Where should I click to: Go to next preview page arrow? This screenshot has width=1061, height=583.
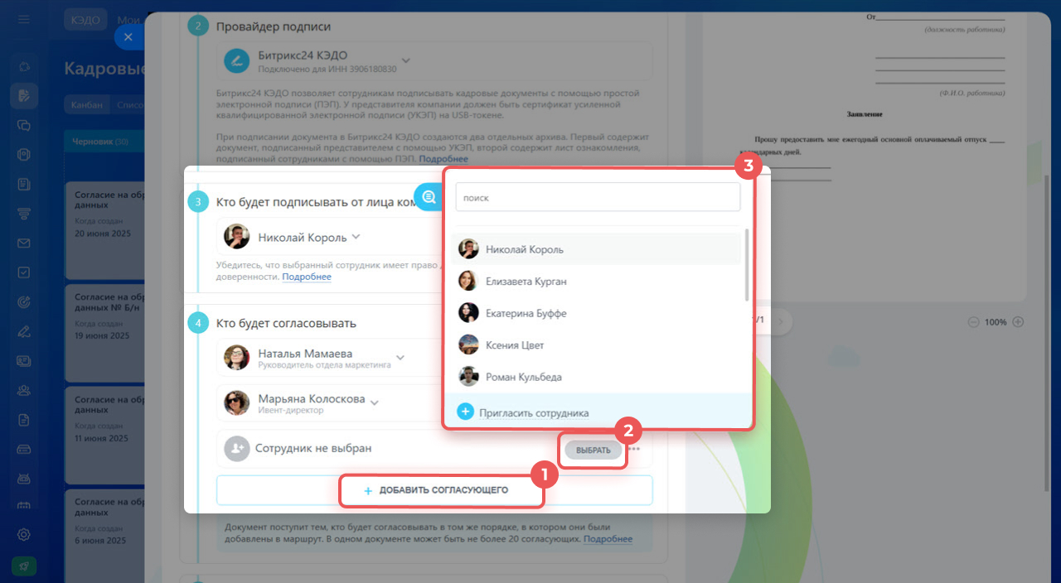tap(781, 321)
